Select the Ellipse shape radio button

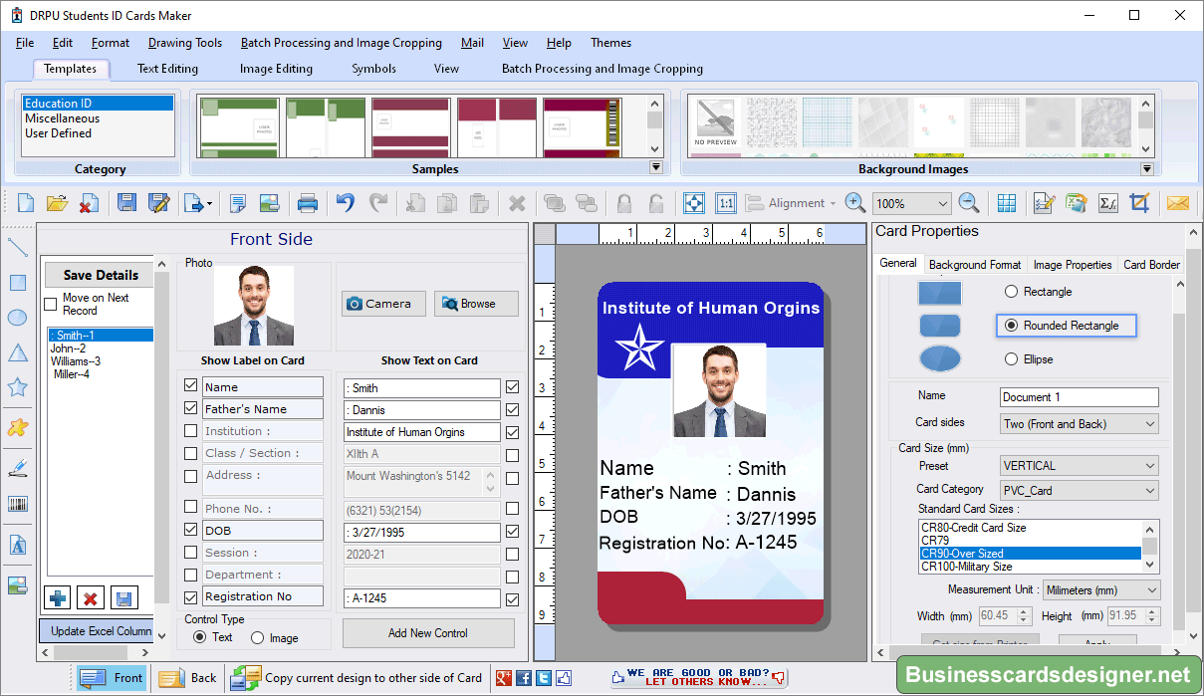[x=1011, y=359]
